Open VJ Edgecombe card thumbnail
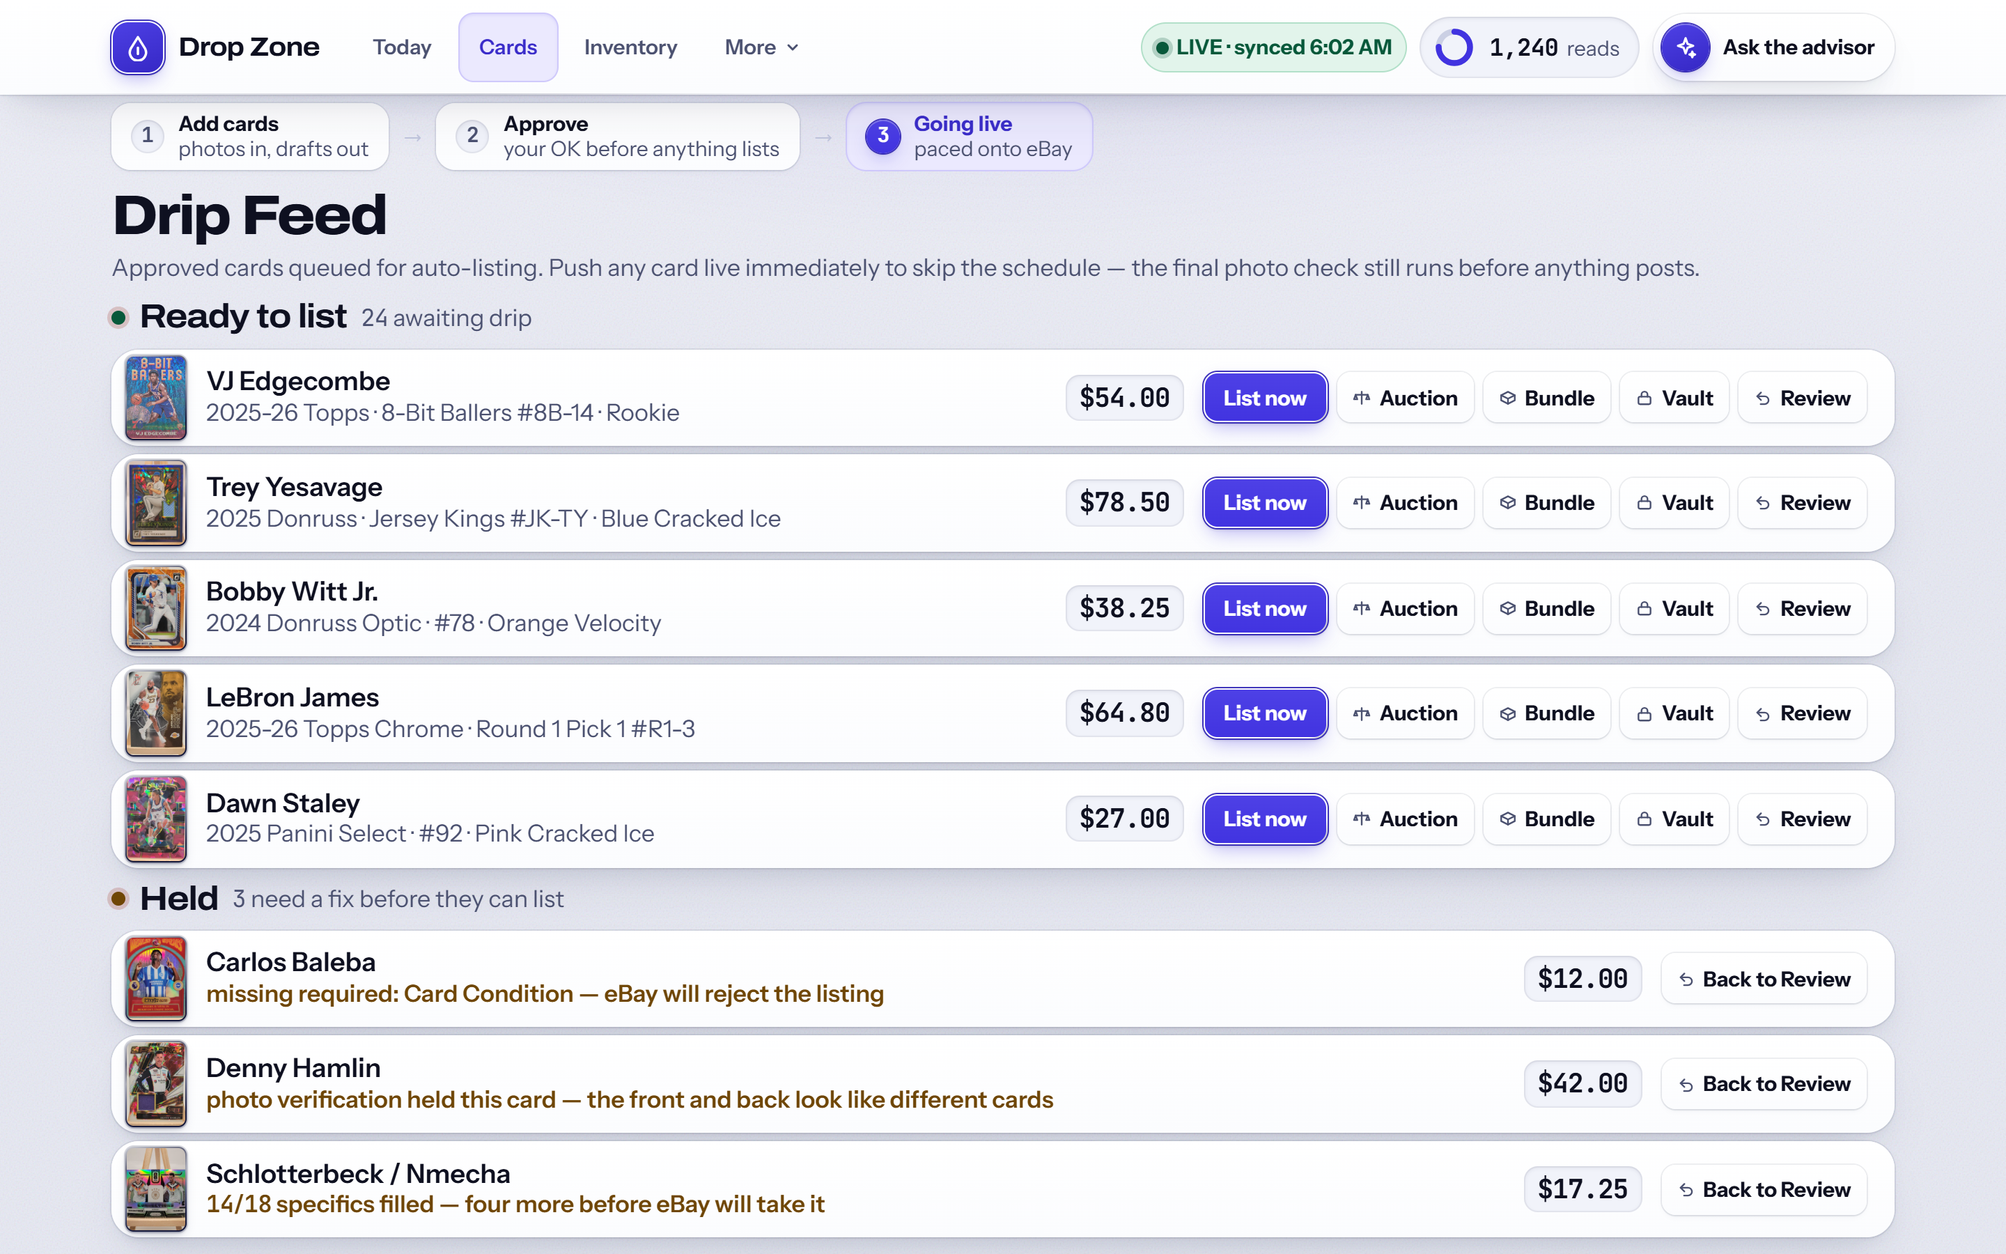 pyautogui.click(x=156, y=398)
